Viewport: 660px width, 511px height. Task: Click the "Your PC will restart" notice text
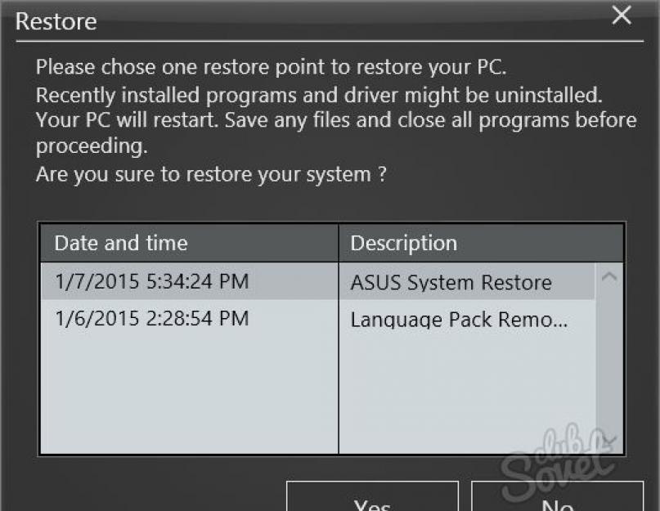335,121
